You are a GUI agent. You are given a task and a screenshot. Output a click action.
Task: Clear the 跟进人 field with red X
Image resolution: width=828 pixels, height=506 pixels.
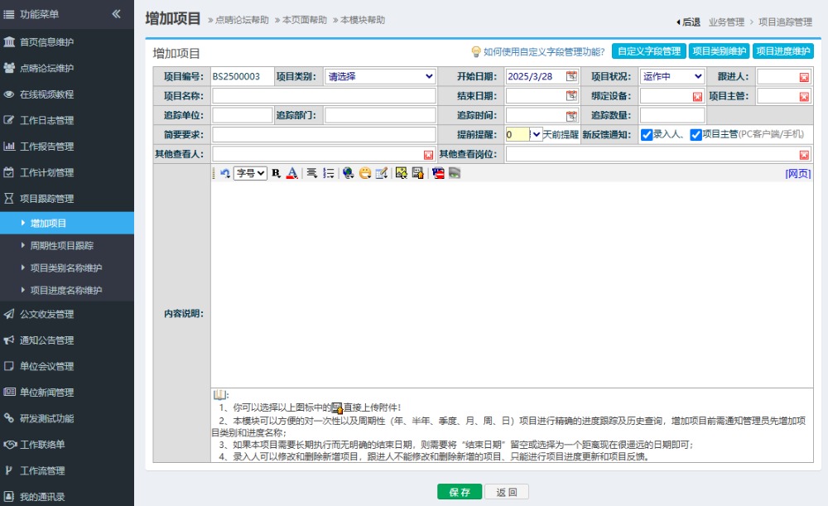click(804, 77)
